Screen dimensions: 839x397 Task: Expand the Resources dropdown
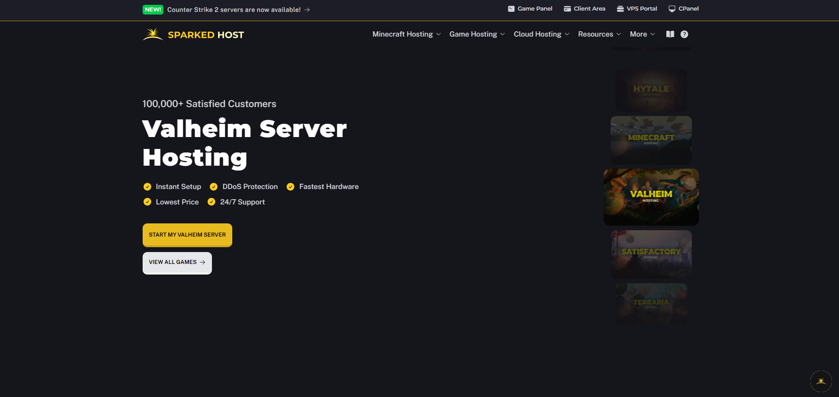(x=600, y=34)
